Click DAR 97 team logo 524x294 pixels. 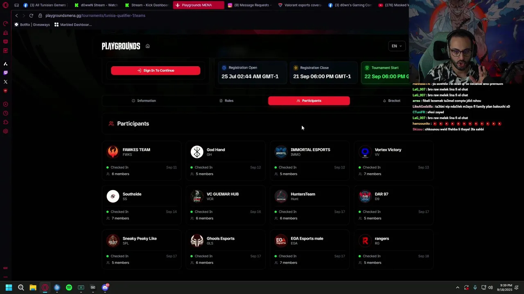point(365,196)
